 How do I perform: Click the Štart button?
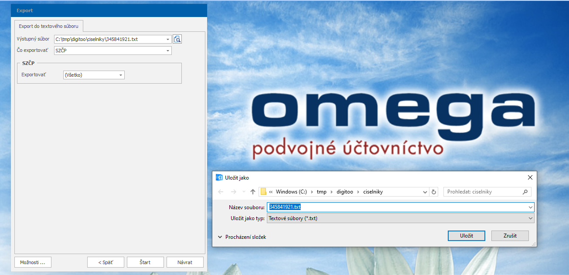point(145,262)
